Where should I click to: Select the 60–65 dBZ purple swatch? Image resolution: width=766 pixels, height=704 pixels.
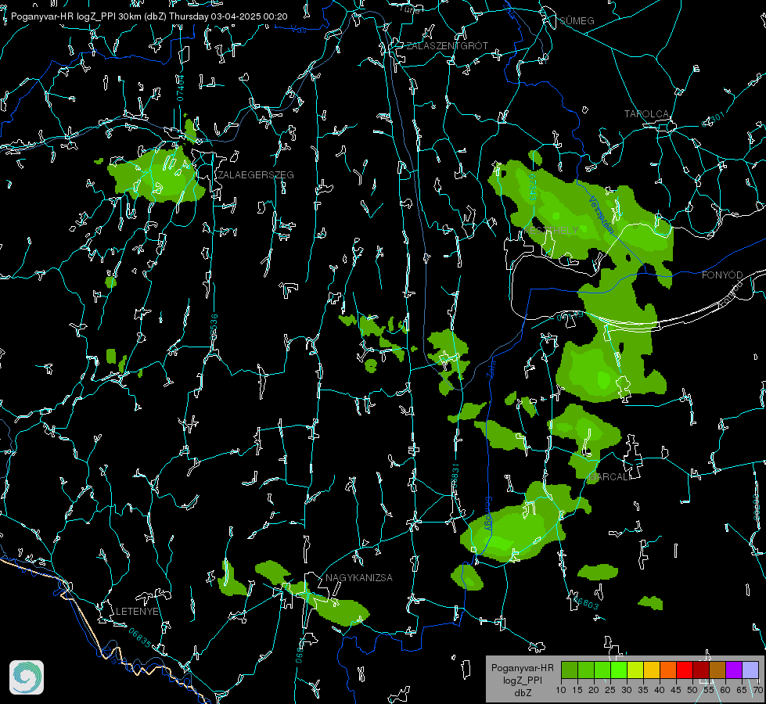[734, 670]
